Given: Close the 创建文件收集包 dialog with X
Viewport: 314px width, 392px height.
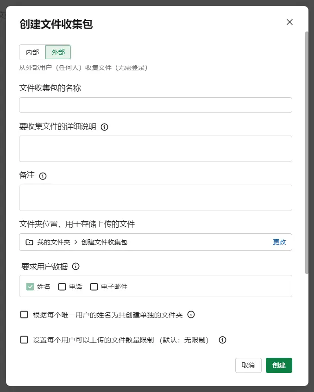Looking at the screenshot, I should [x=289, y=22].
